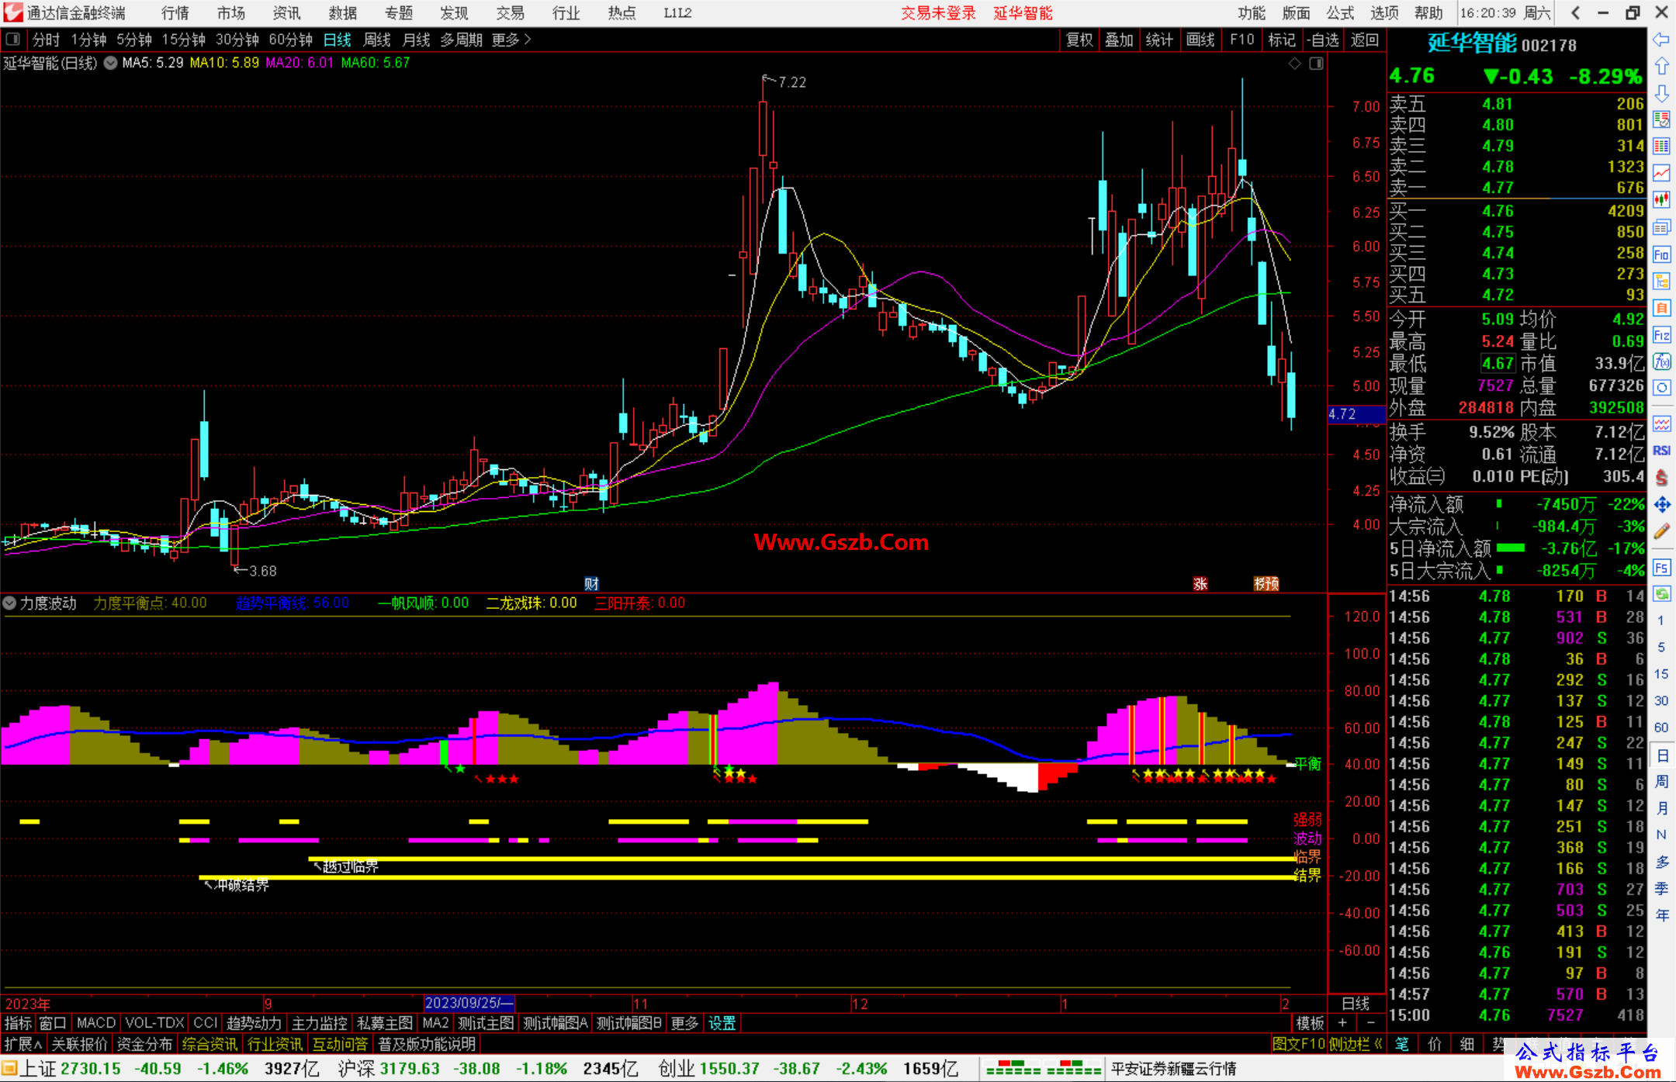Open the F10 company info sidebar icon
Viewport: 1676px width, 1082px height.
[x=1661, y=254]
